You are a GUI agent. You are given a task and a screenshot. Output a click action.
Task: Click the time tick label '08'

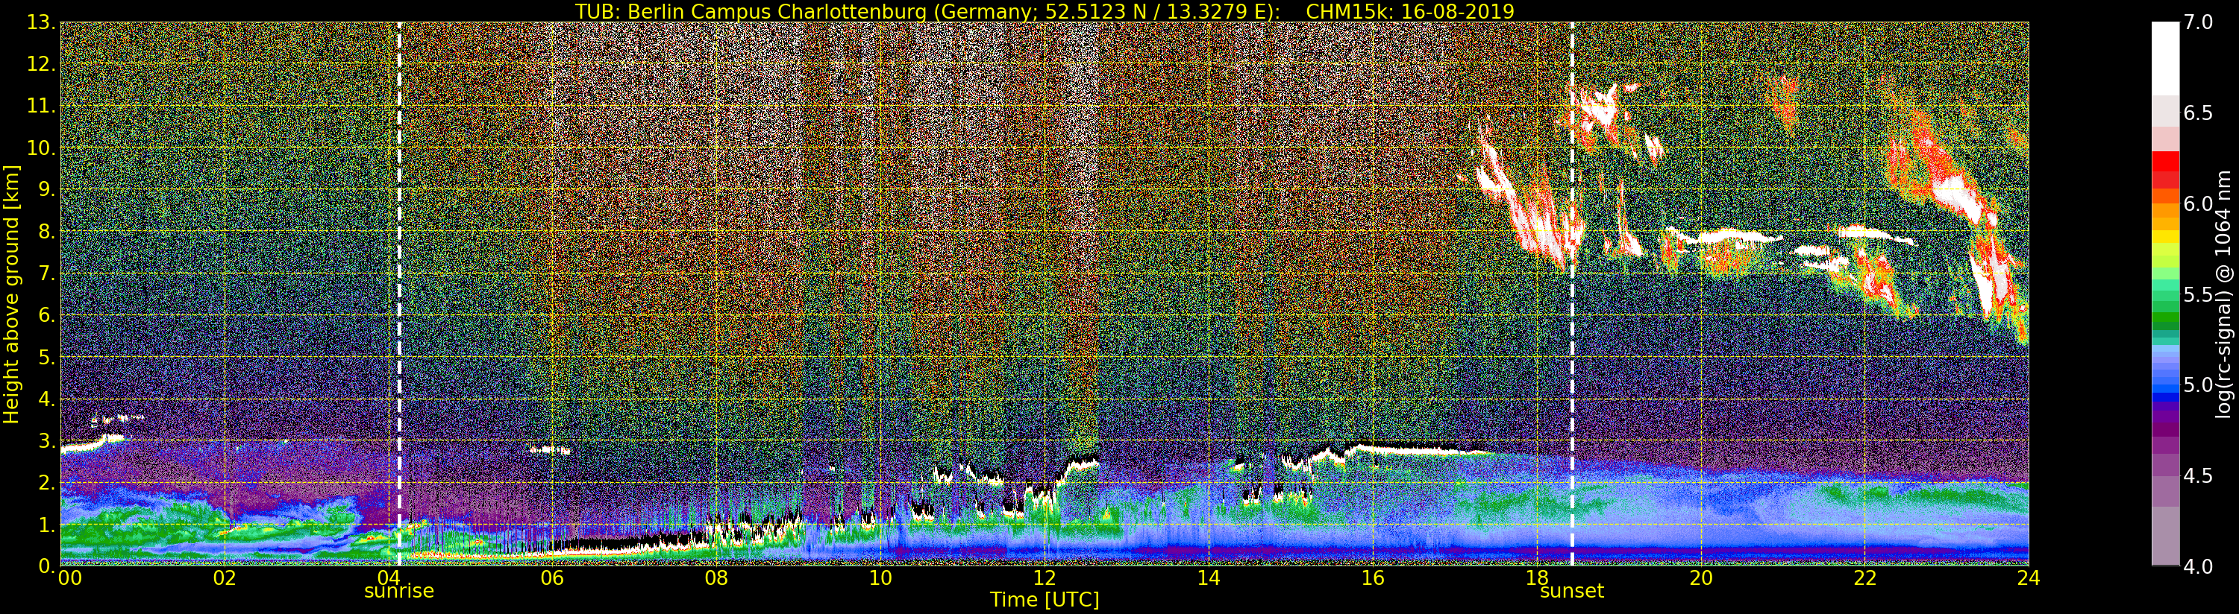(x=716, y=577)
